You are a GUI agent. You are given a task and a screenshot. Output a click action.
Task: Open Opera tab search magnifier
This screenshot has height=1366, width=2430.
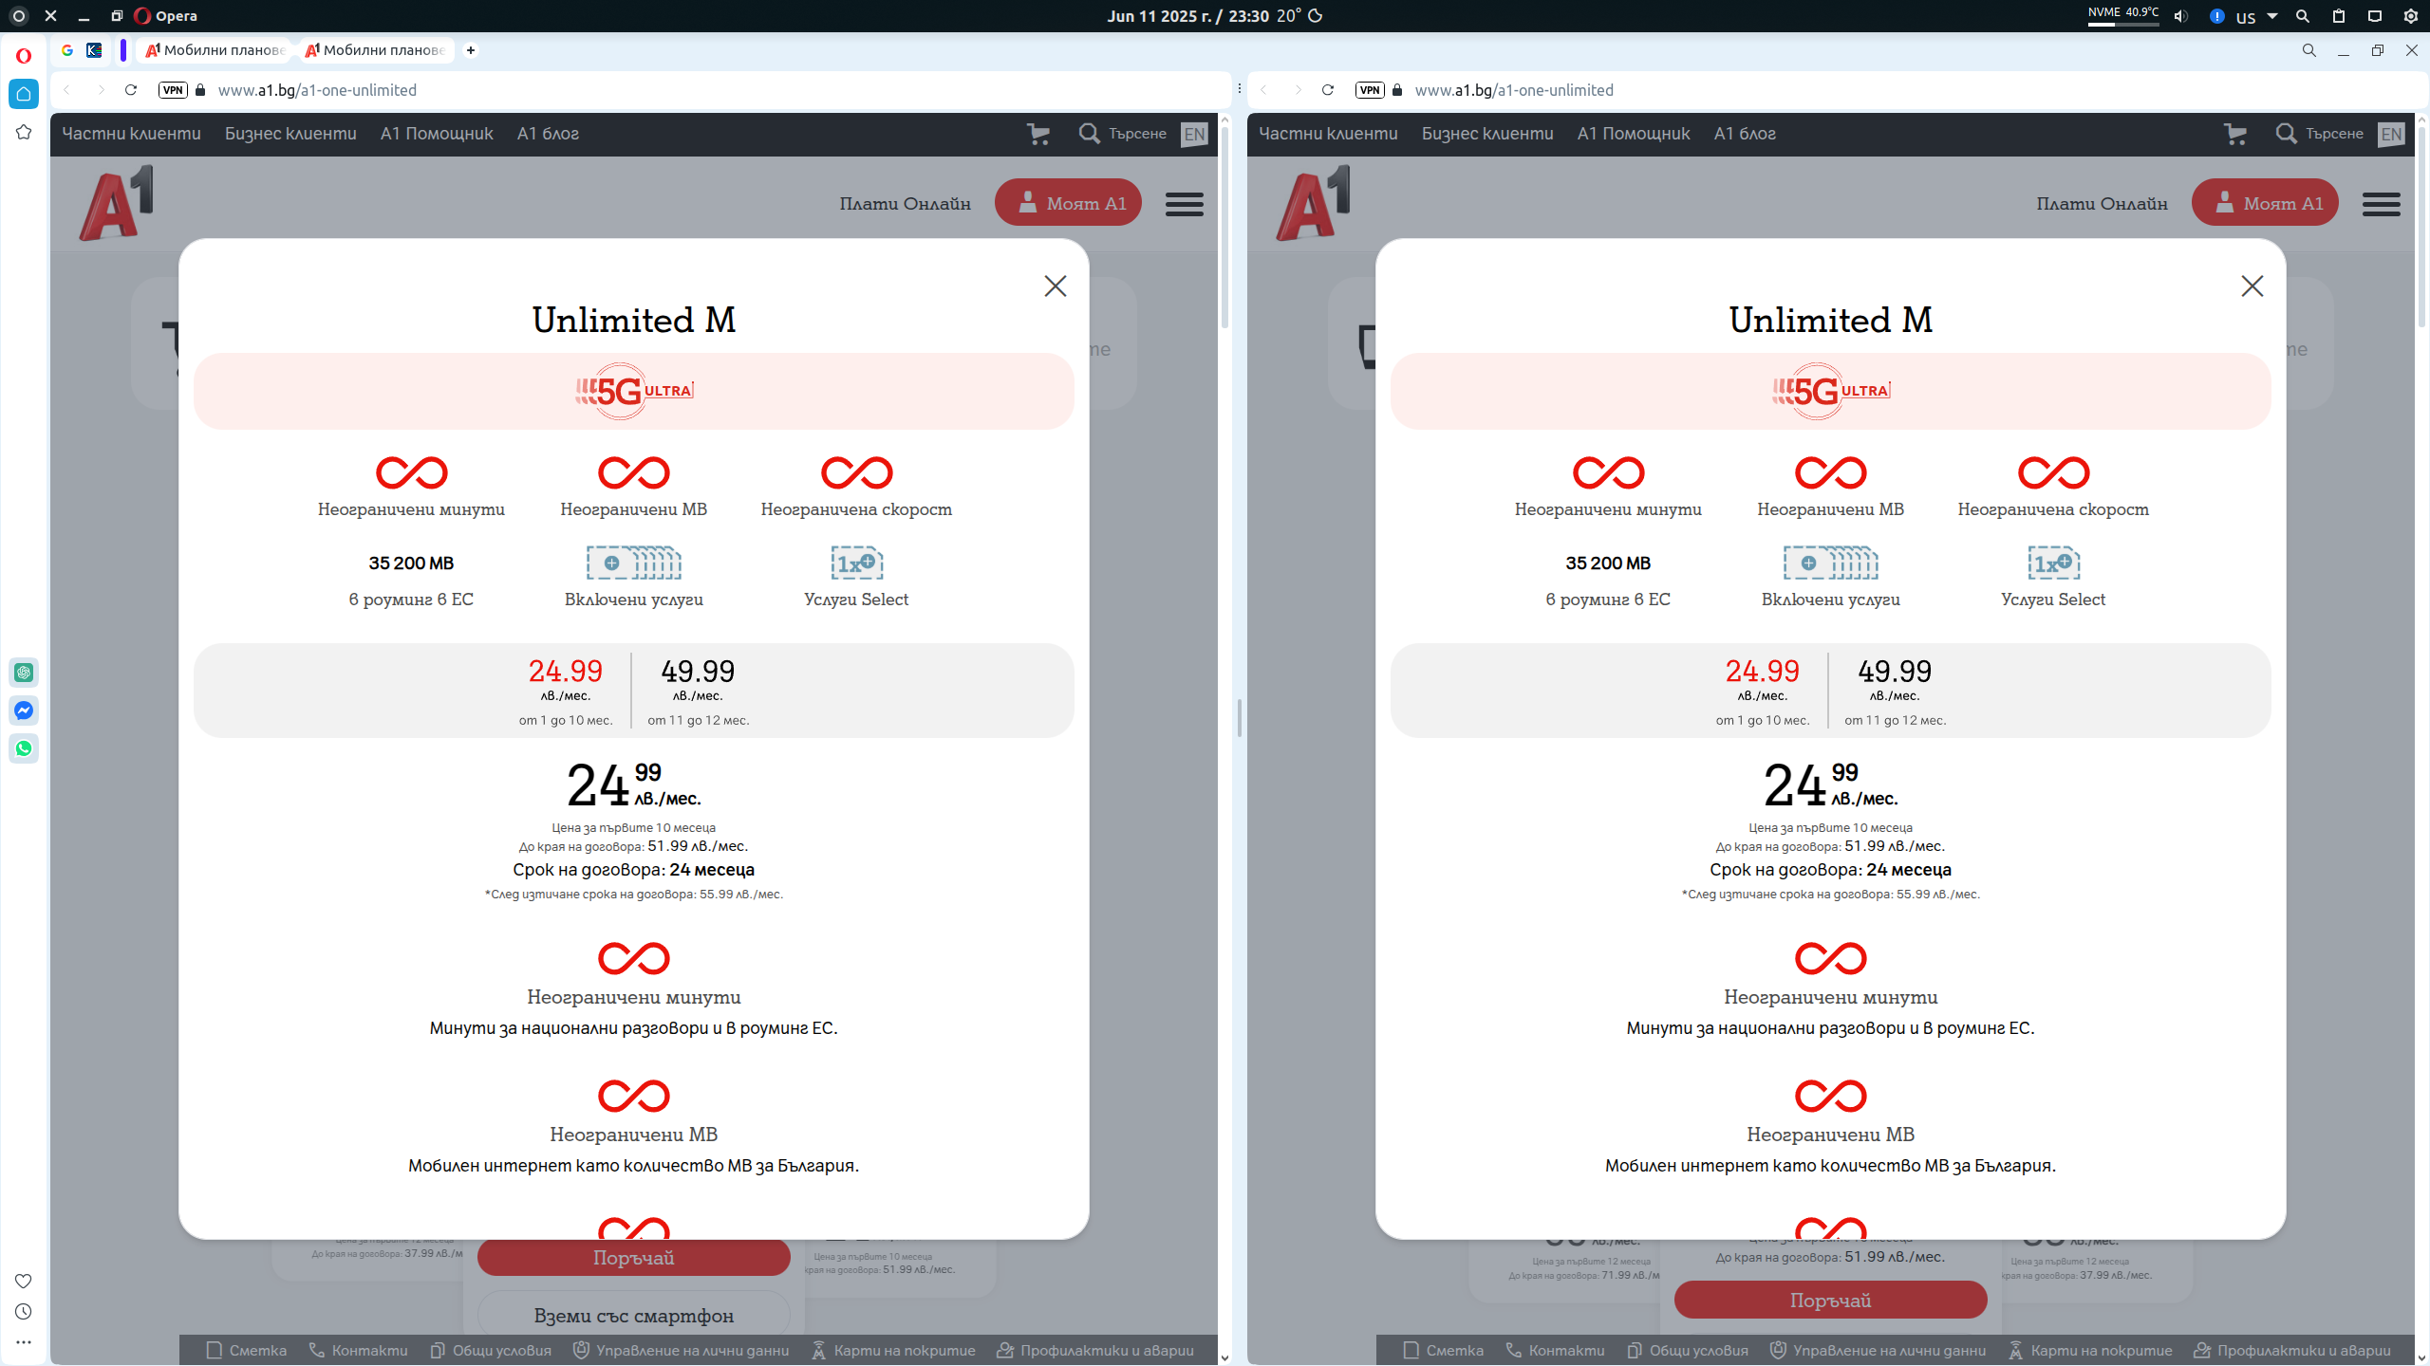(x=2309, y=50)
